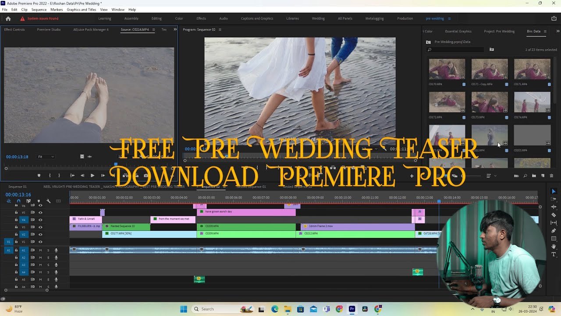
Task: Solo audio track A2
Action: pyautogui.click(x=48, y=258)
